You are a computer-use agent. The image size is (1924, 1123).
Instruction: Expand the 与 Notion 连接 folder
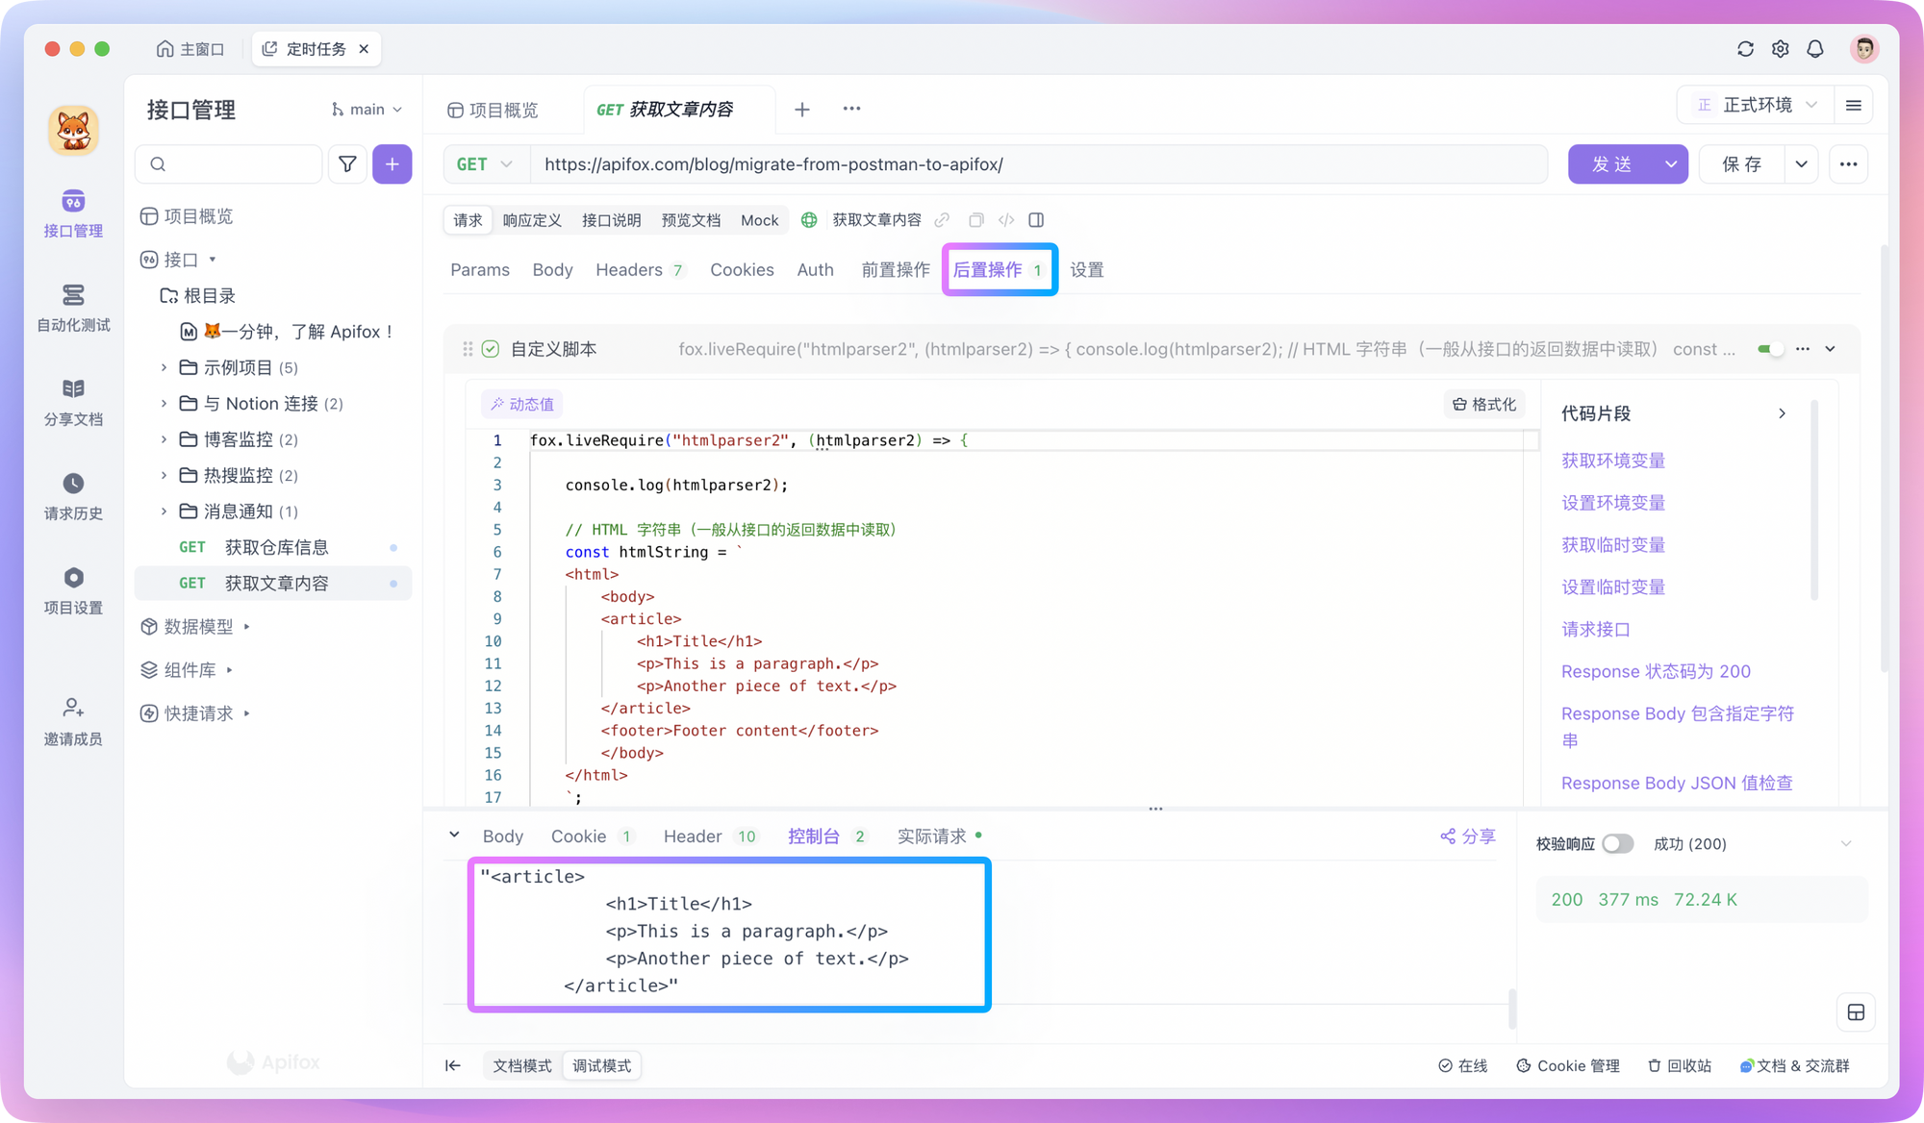pos(164,403)
